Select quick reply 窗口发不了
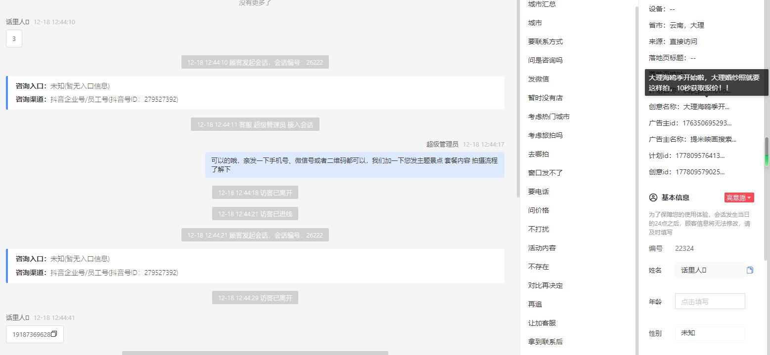This screenshot has width=770, height=355. pos(545,173)
